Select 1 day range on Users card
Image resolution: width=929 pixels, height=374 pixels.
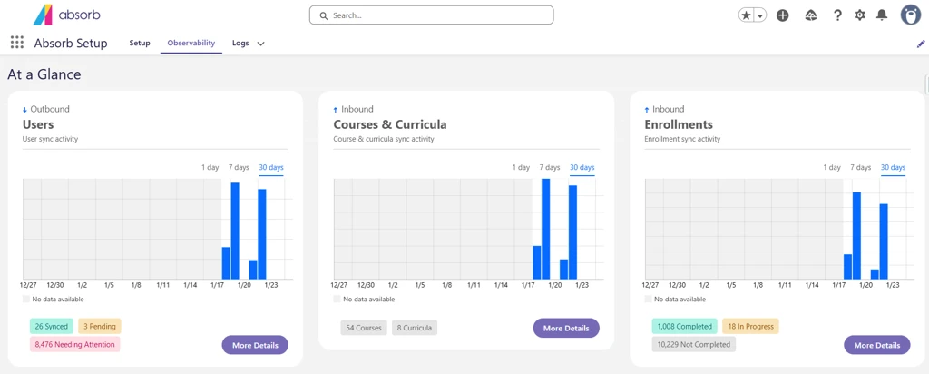pos(210,168)
